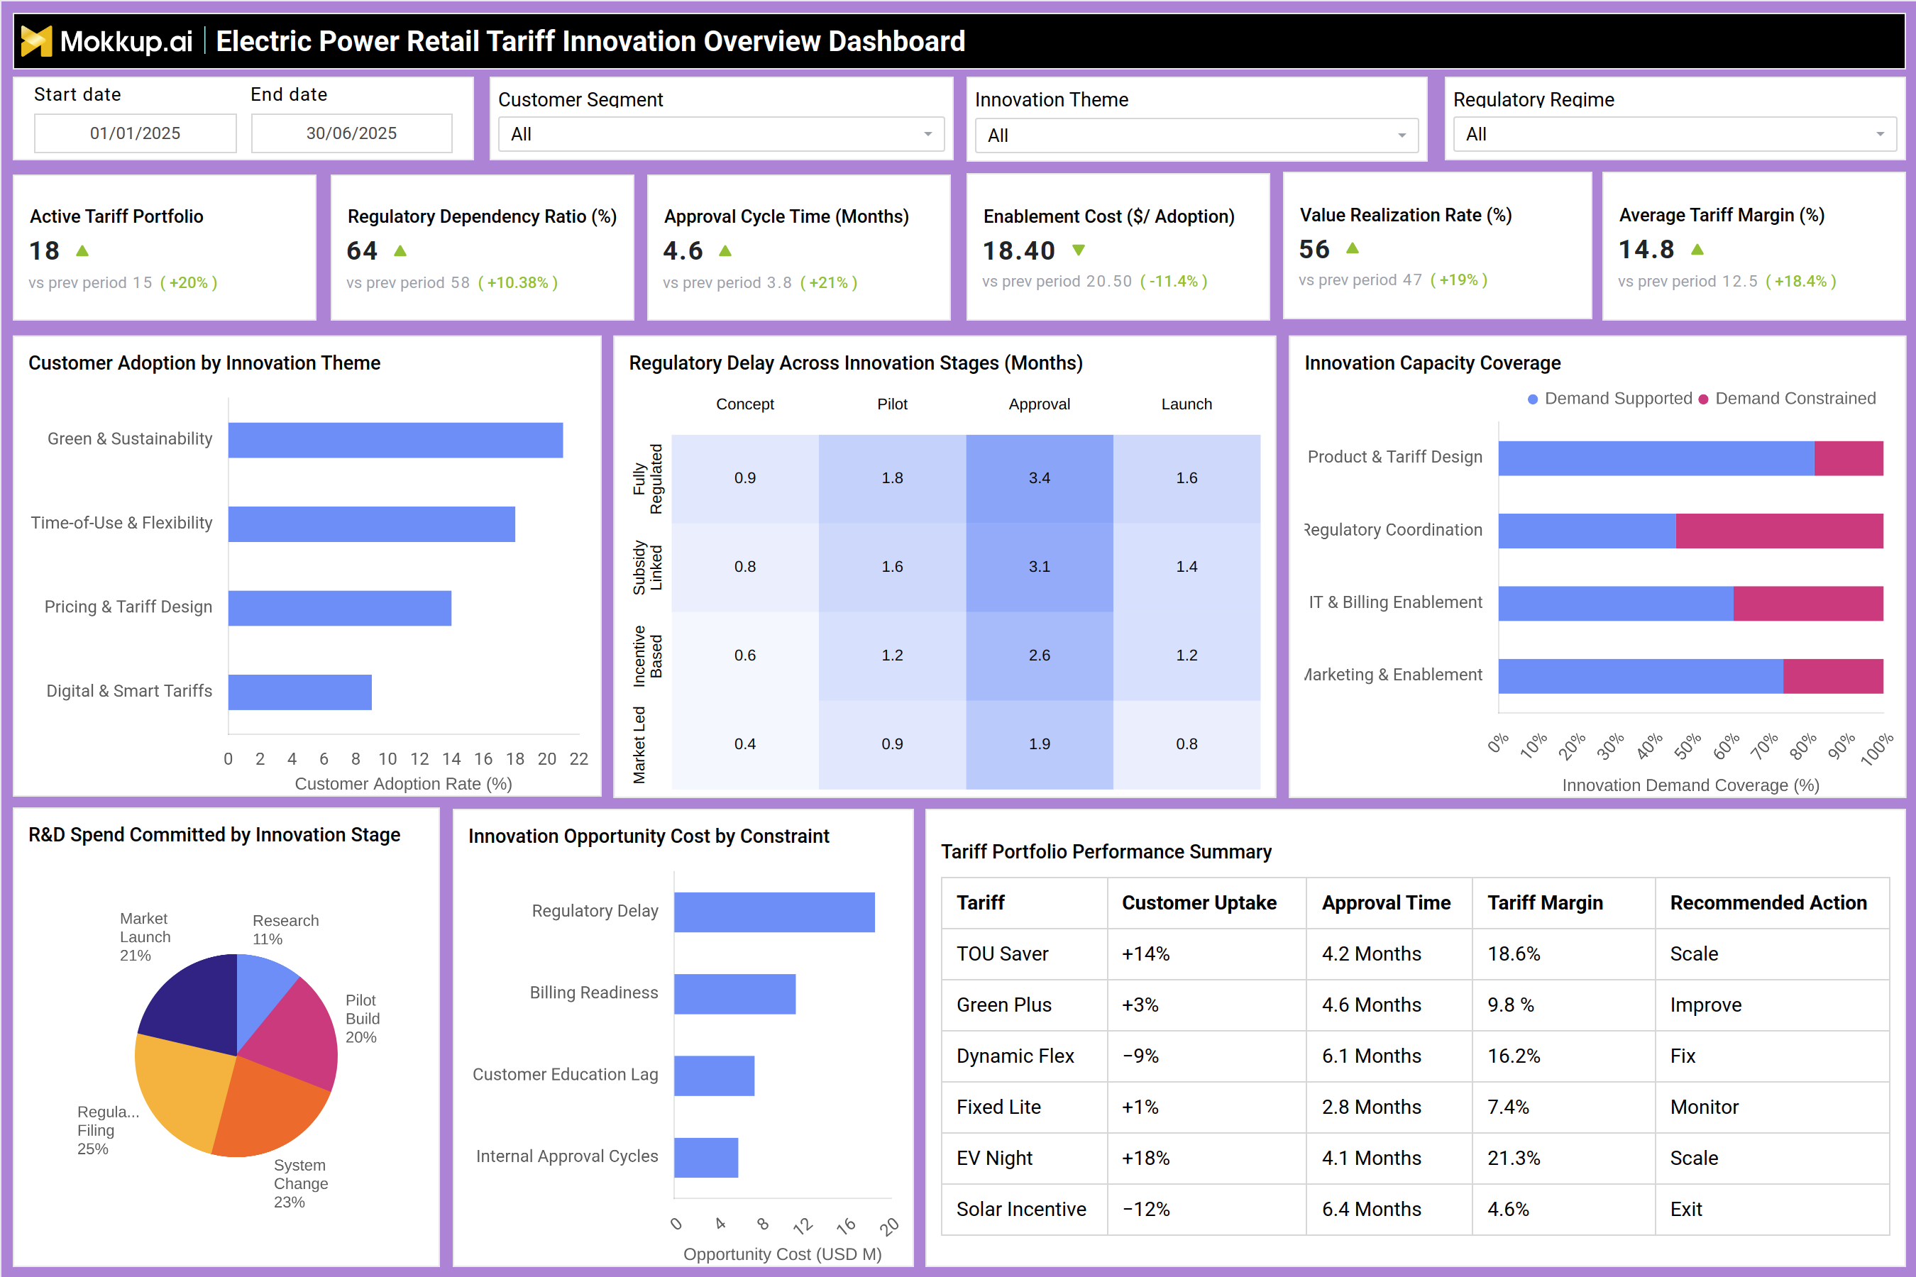The width and height of the screenshot is (1916, 1277).
Task: Select the Green & Sustainability adoption bar
Action: (395, 440)
